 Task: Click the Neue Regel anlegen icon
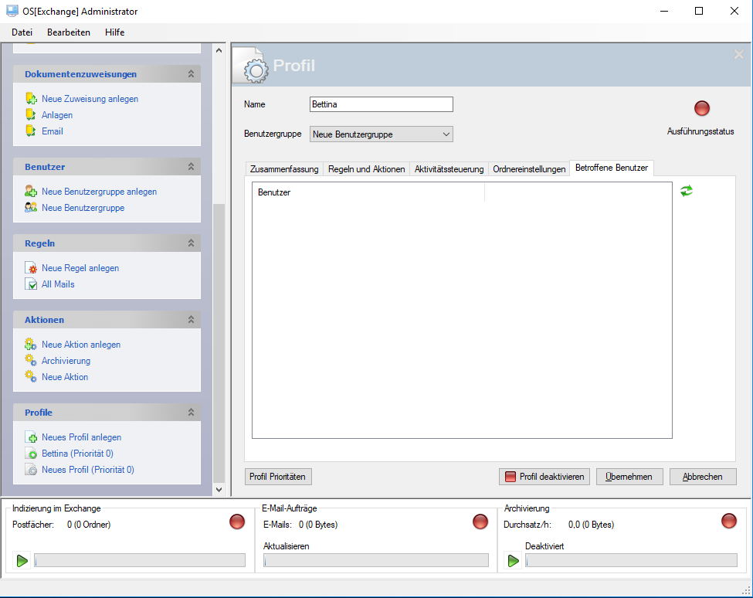[31, 268]
